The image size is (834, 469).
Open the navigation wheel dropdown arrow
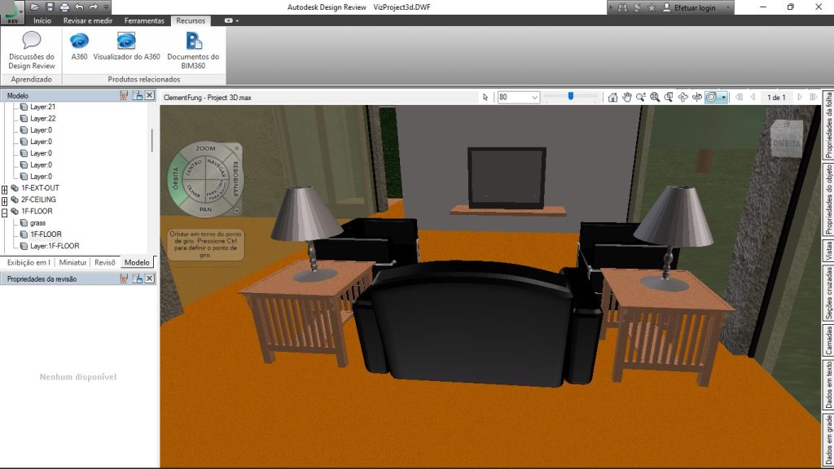(723, 97)
